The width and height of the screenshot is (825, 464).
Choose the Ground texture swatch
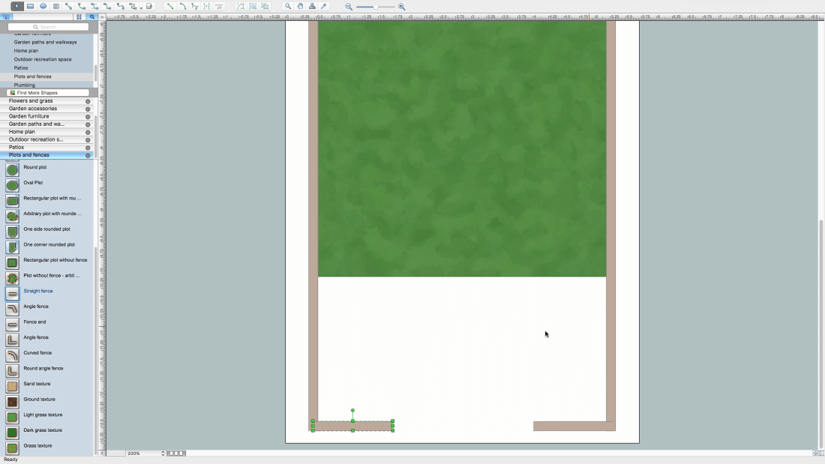[12, 402]
